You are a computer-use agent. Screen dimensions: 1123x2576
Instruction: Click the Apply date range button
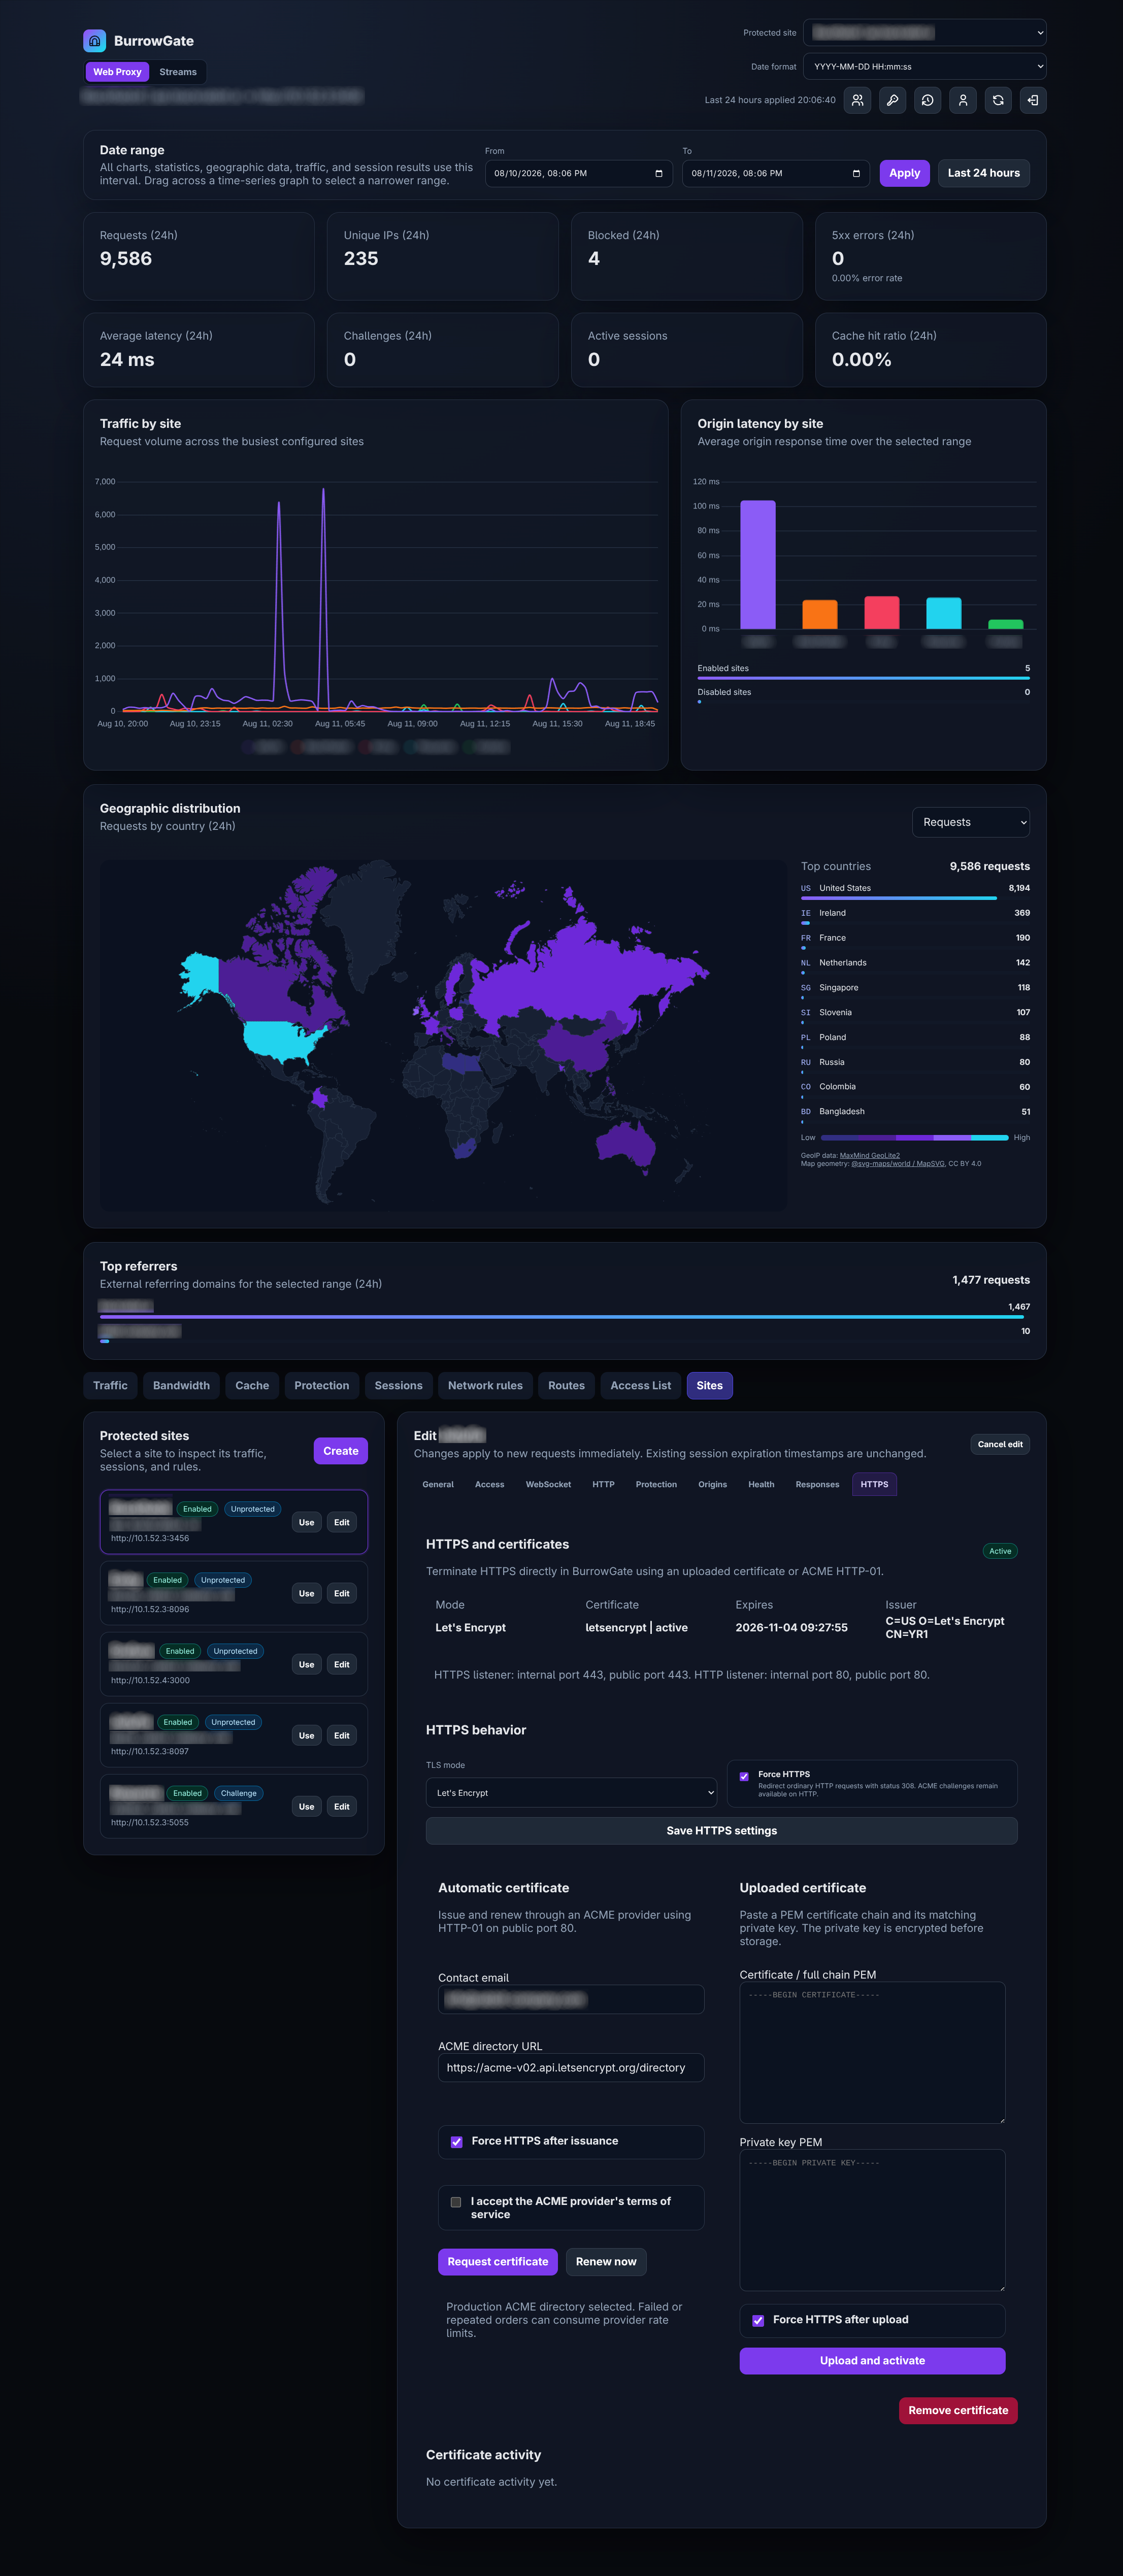click(904, 173)
